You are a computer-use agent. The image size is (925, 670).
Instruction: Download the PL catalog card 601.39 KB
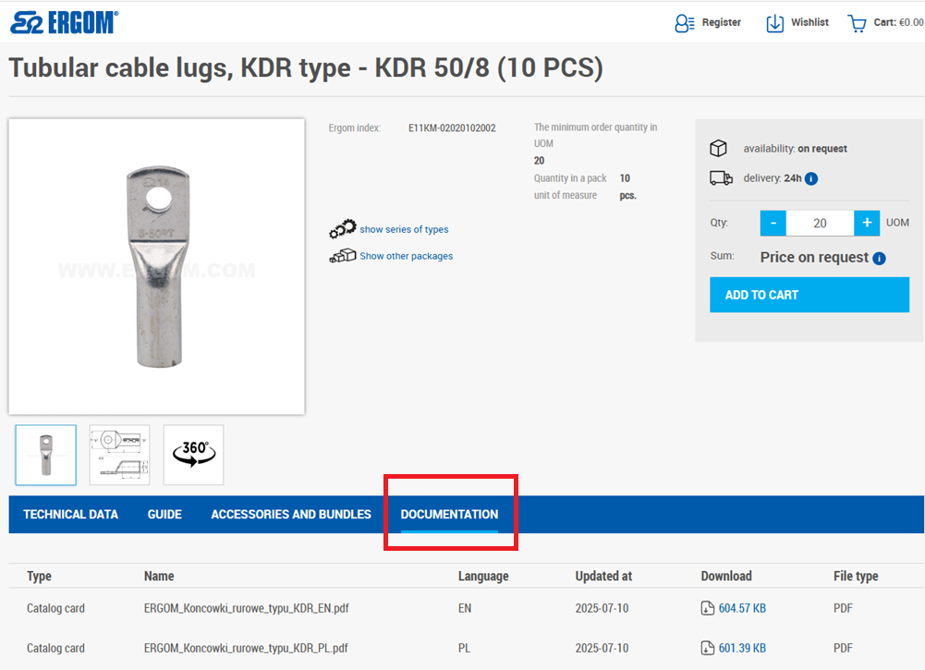pos(734,648)
